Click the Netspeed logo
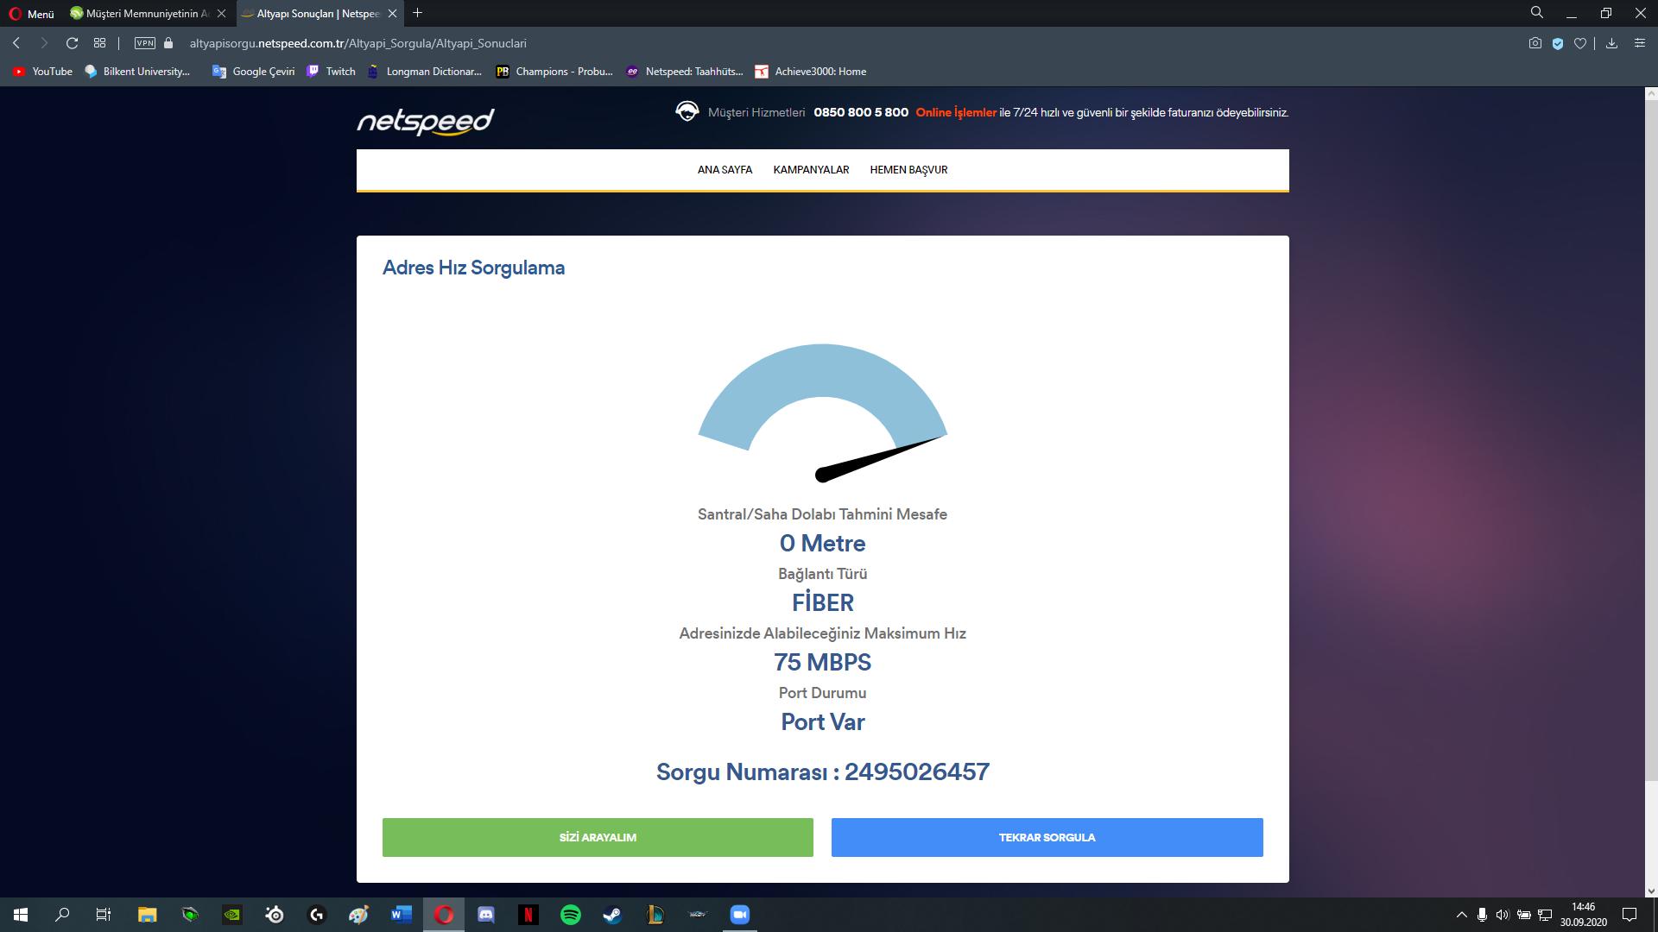1658x932 pixels. (426, 122)
